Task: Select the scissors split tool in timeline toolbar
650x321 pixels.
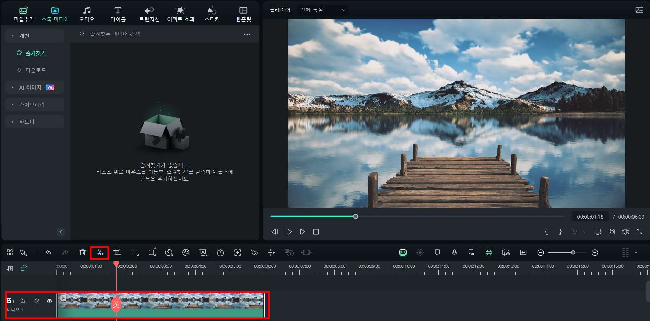Action: pyautogui.click(x=100, y=253)
